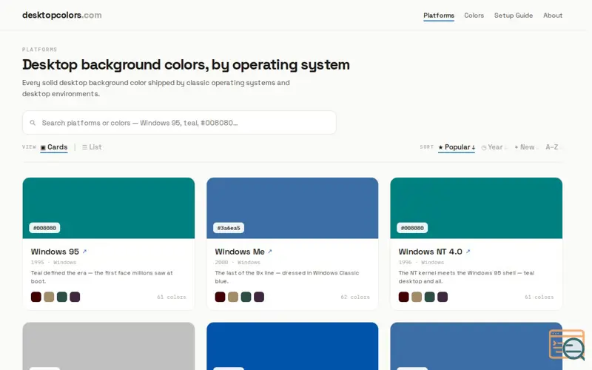The height and width of the screenshot is (370, 592).
Task: Open external link arrow beside Windows NT 4.0
Action: [x=468, y=252]
